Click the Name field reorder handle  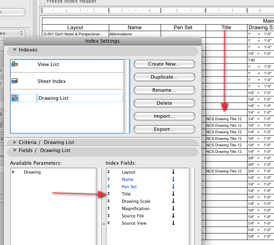(x=108, y=179)
